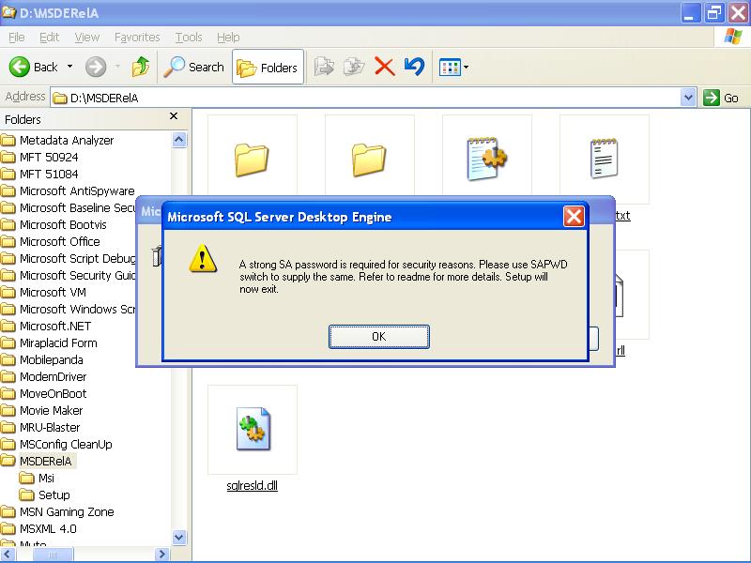This screenshot has width=751, height=563.
Task: Click the folder tree scroll down arrow
Action: [179, 537]
